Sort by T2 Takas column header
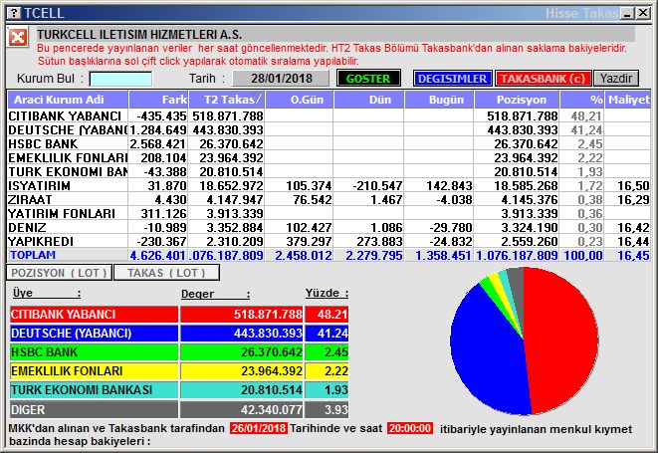 [x=227, y=100]
